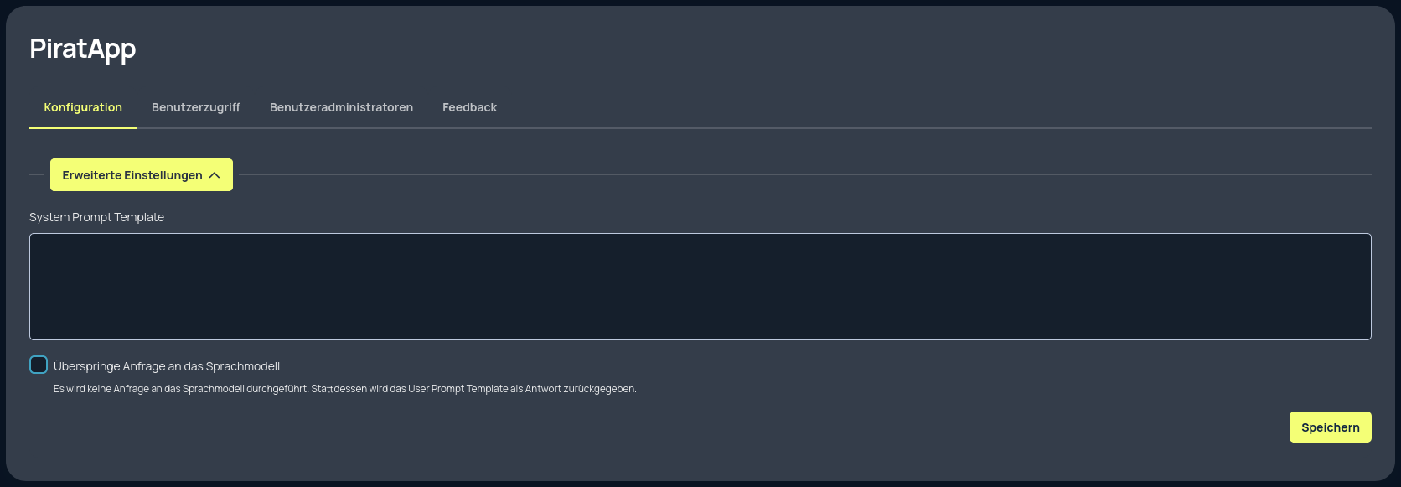Click the top-left of the System Prompt box

click(x=37, y=241)
